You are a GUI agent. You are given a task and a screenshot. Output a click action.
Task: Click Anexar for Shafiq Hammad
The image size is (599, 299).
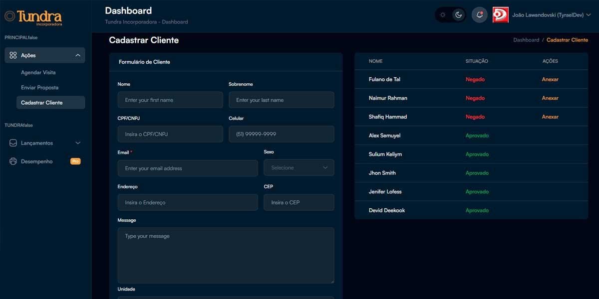(x=550, y=117)
